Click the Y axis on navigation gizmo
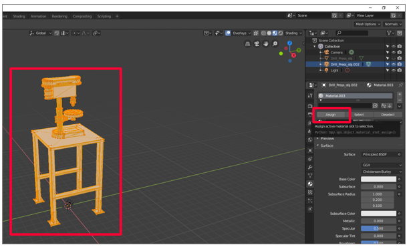409x247 pixels. [x=299, y=50]
